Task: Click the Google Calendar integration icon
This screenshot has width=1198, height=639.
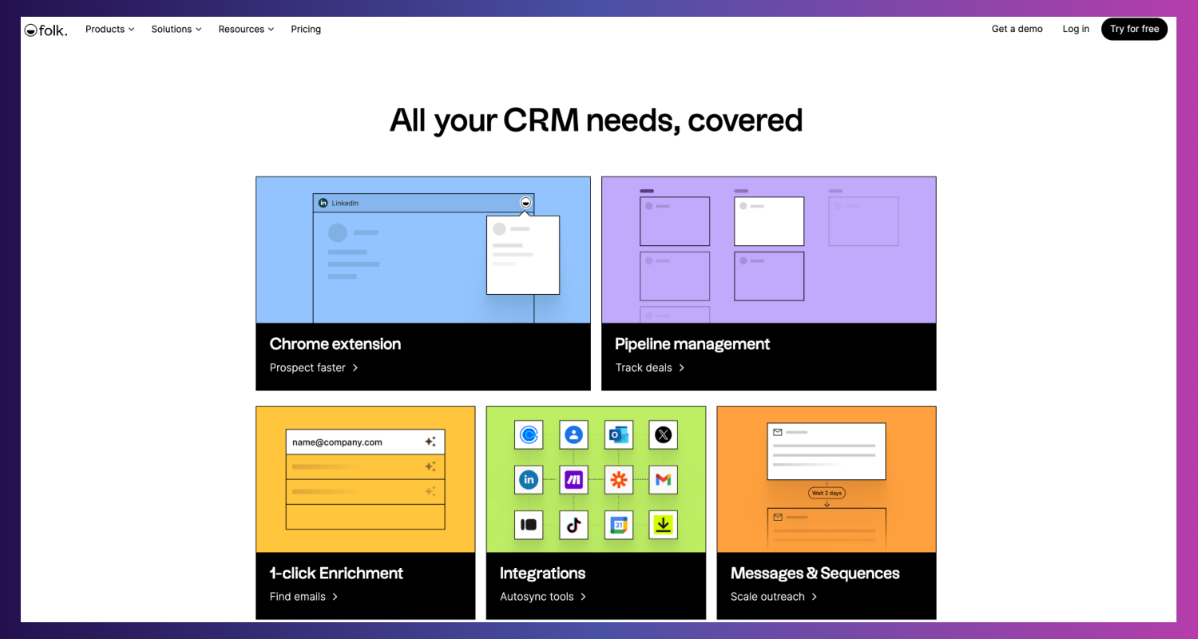Action: [618, 525]
